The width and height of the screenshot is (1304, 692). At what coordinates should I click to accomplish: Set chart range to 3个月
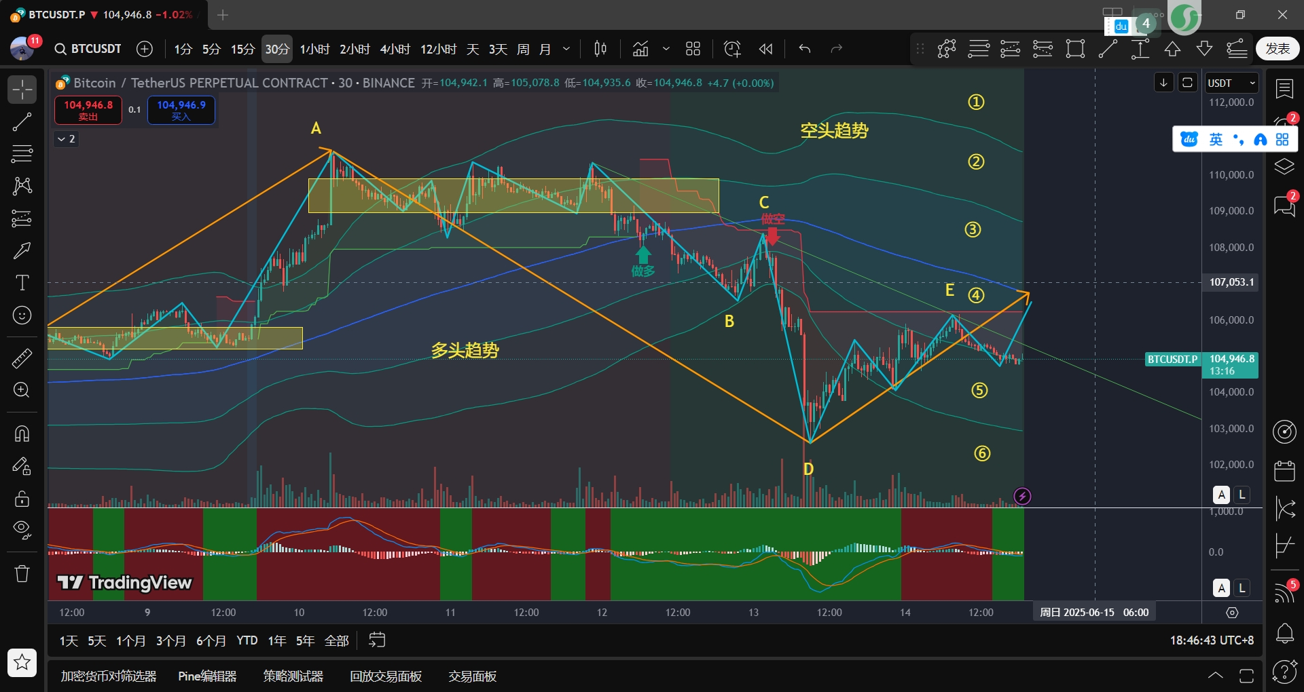tap(171, 640)
